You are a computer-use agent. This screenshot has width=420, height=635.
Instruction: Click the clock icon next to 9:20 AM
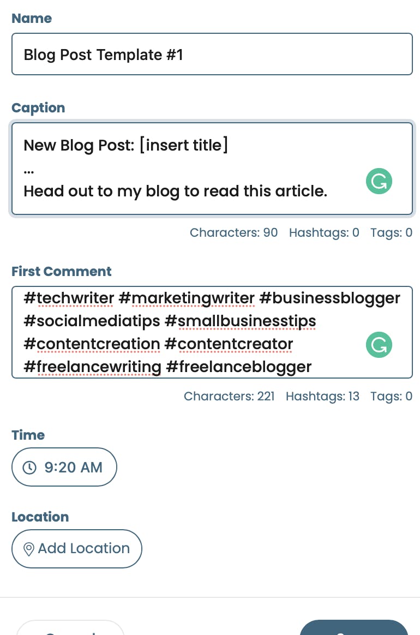coord(29,467)
